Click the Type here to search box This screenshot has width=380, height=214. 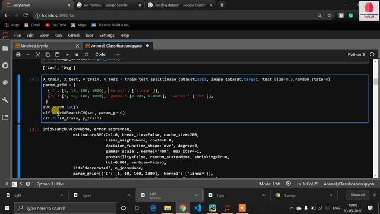click(x=65, y=208)
